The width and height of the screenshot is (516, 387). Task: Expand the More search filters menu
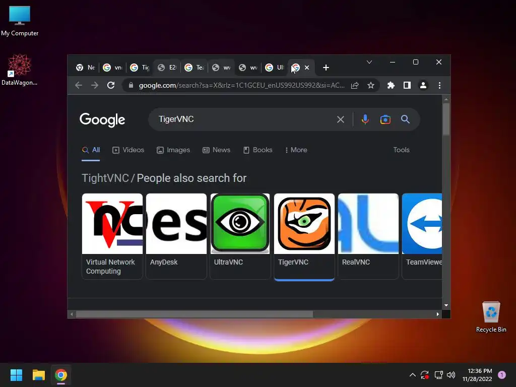(x=296, y=150)
